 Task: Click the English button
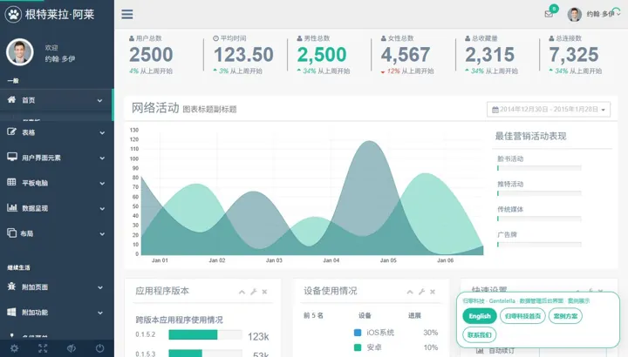(x=480, y=316)
